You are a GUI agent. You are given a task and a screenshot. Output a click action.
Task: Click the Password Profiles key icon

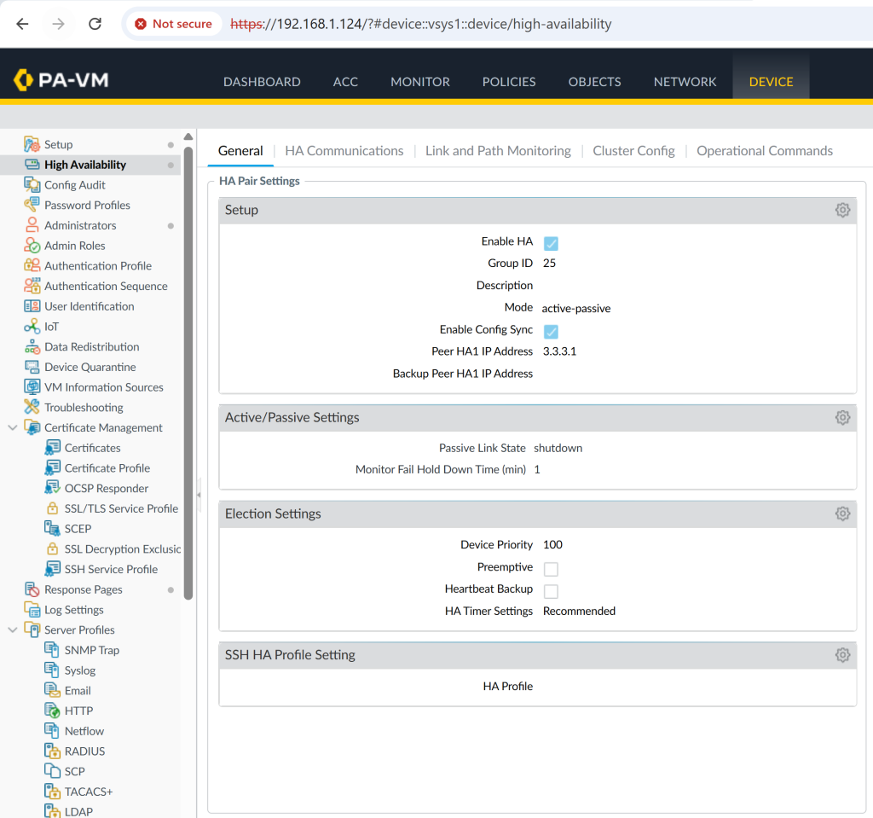click(32, 205)
